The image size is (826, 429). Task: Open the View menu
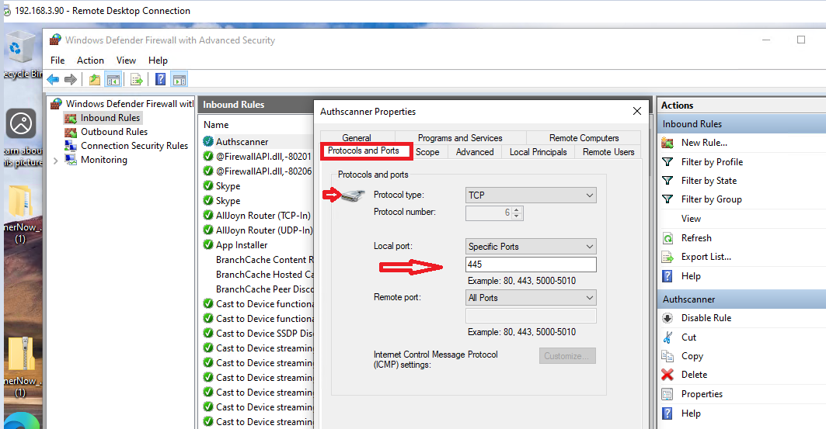click(x=126, y=61)
